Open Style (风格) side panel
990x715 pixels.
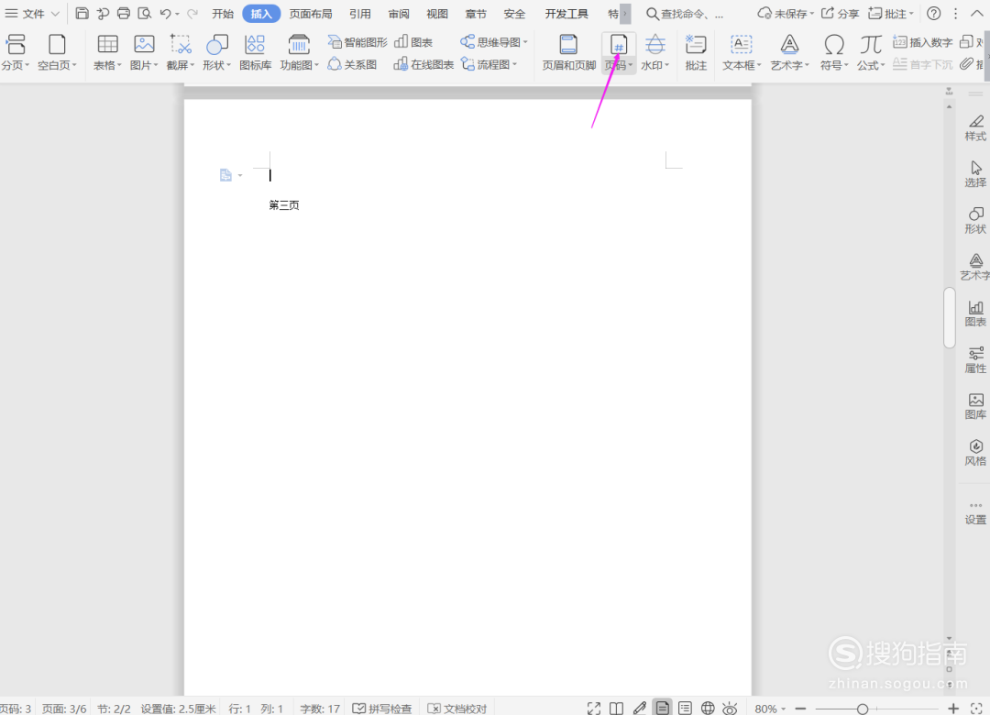(974, 453)
